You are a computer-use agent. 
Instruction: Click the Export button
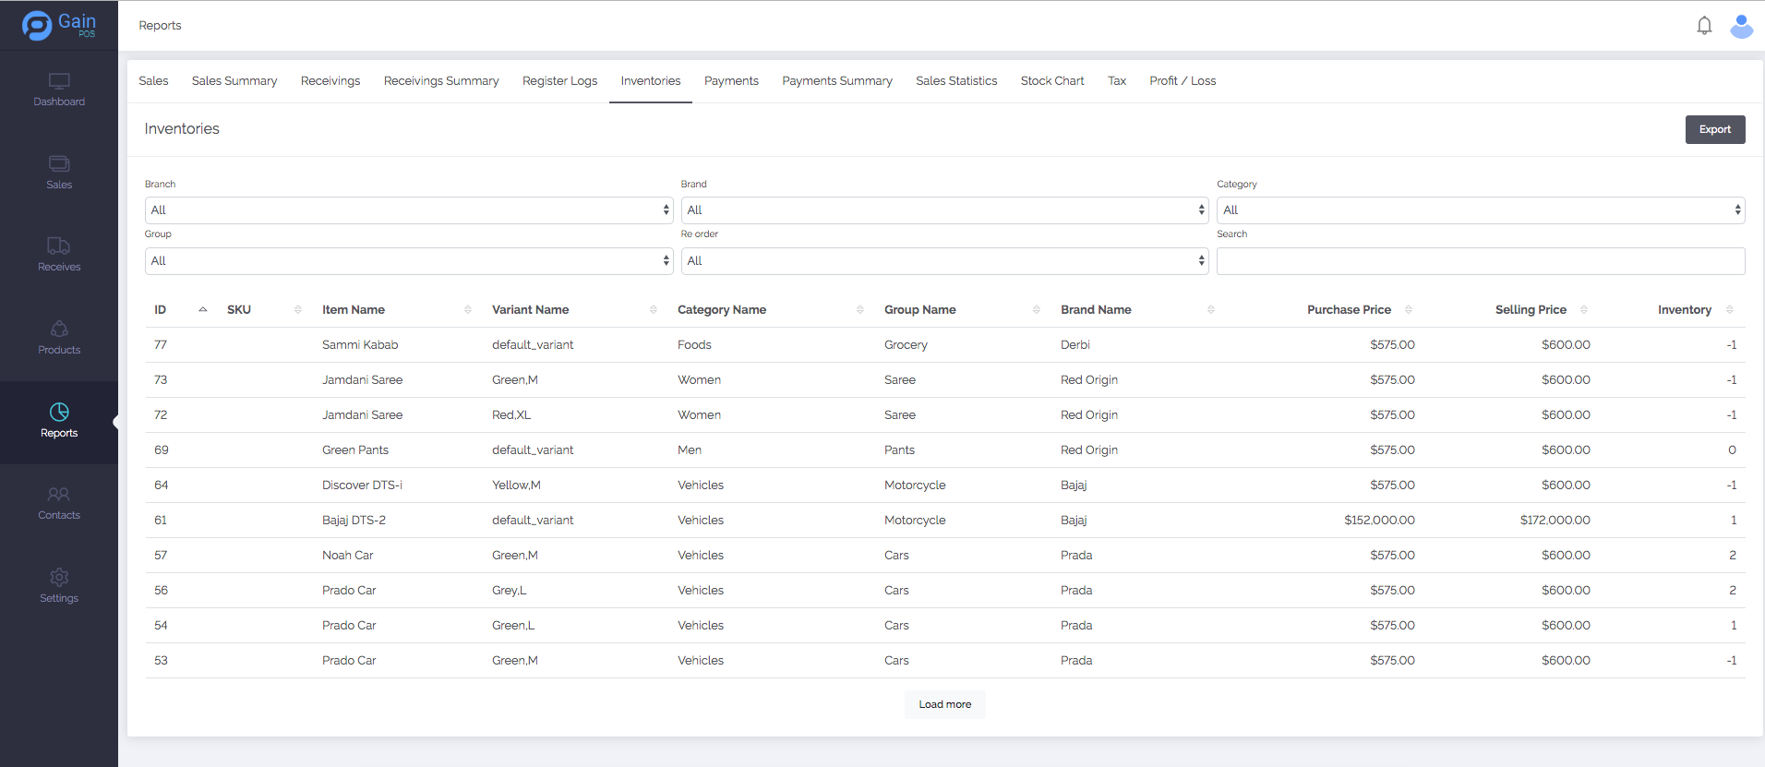pyautogui.click(x=1714, y=129)
